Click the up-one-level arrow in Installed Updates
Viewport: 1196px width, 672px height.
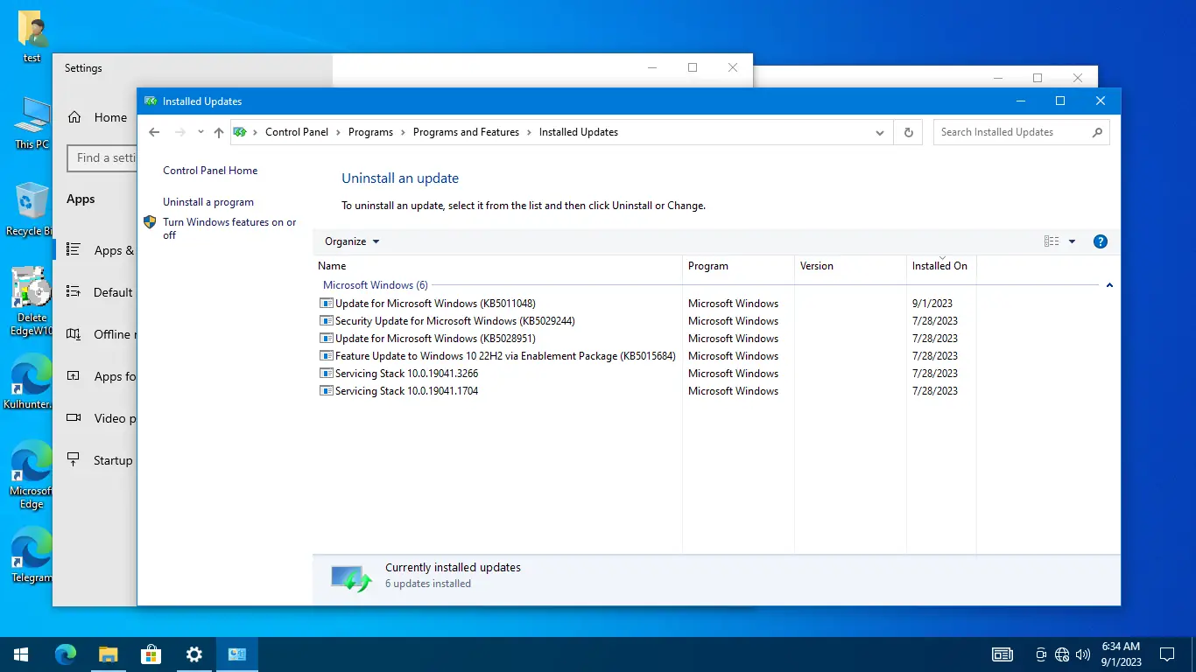tap(219, 132)
